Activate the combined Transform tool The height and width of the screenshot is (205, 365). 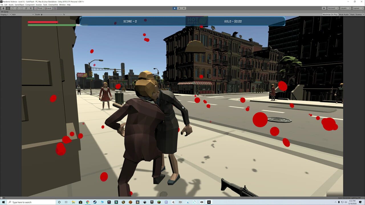26,8
